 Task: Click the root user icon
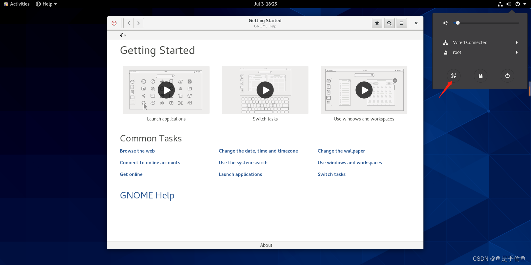(x=446, y=52)
